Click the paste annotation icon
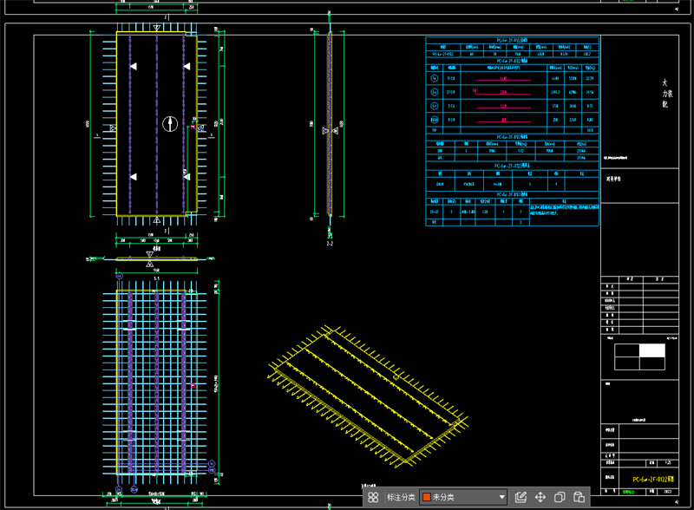 pos(579,497)
